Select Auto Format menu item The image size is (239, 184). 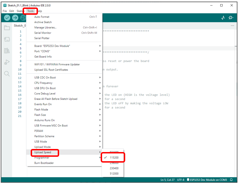(64, 17)
